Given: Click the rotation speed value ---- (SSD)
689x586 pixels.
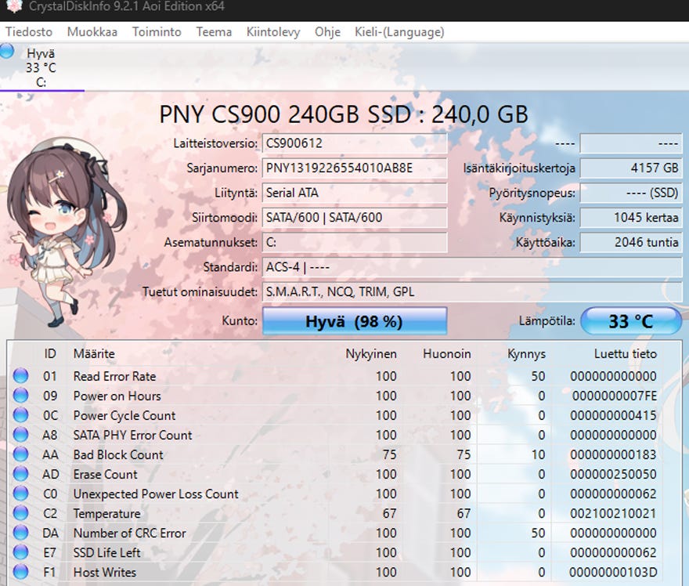Looking at the screenshot, I should [x=631, y=193].
